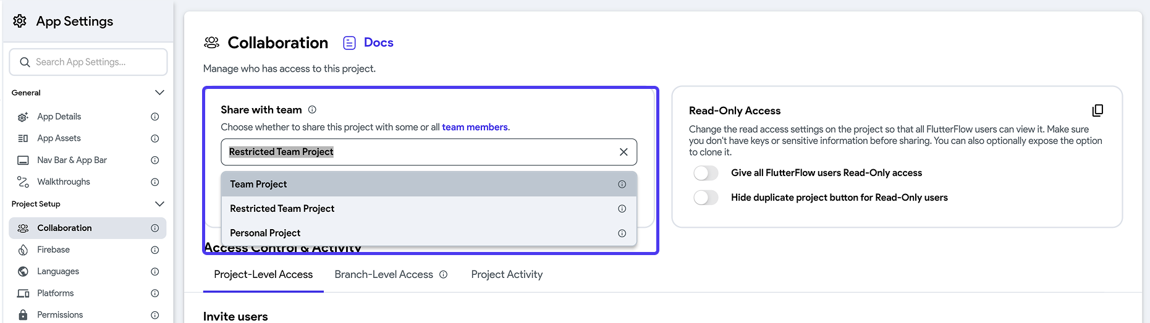Screen dimensions: 1150x323
Task: Switch to Branch-Level Access tab
Action: pyautogui.click(x=384, y=275)
